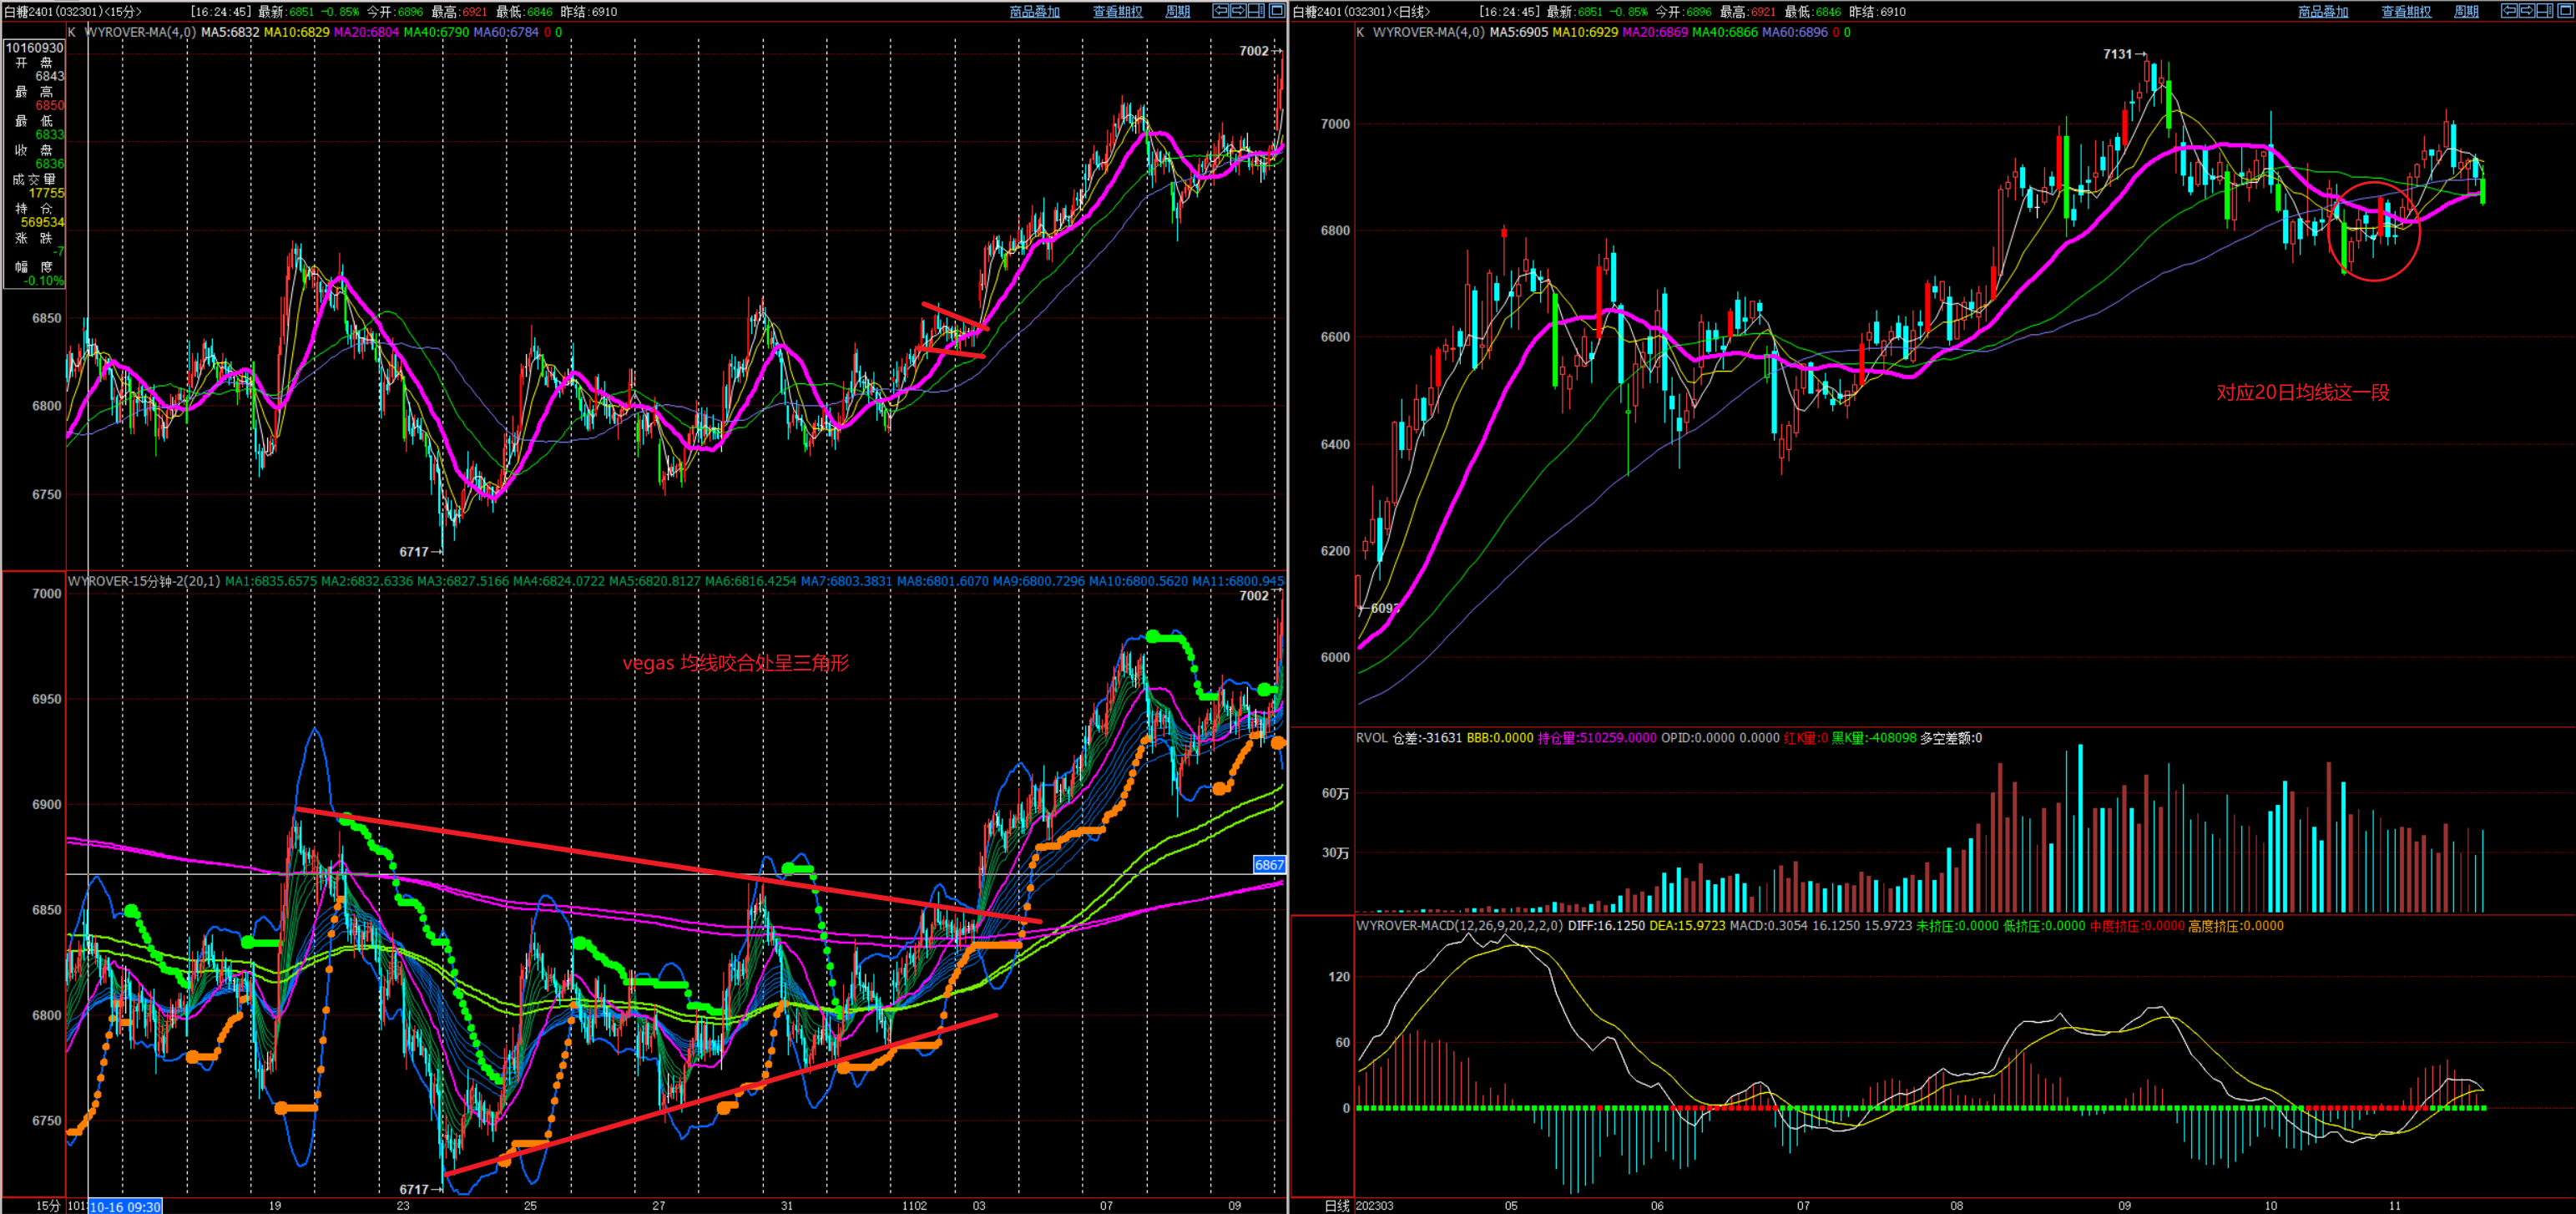Click split-layout icon in daily chart header
Viewport: 2576px width, 1214px height.
pos(2545,11)
